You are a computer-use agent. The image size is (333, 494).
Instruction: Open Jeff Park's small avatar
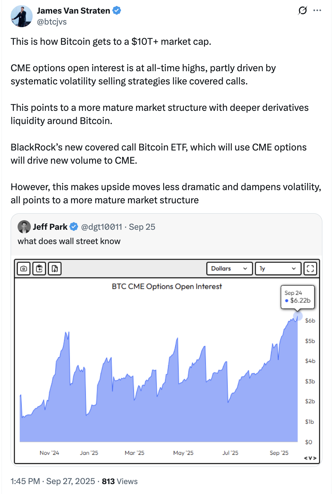(x=24, y=227)
